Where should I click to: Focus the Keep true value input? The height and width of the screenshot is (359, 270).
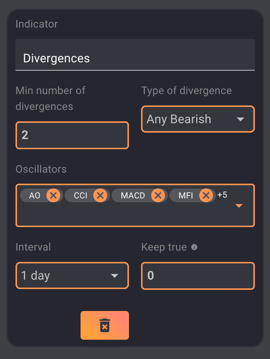click(x=198, y=276)
